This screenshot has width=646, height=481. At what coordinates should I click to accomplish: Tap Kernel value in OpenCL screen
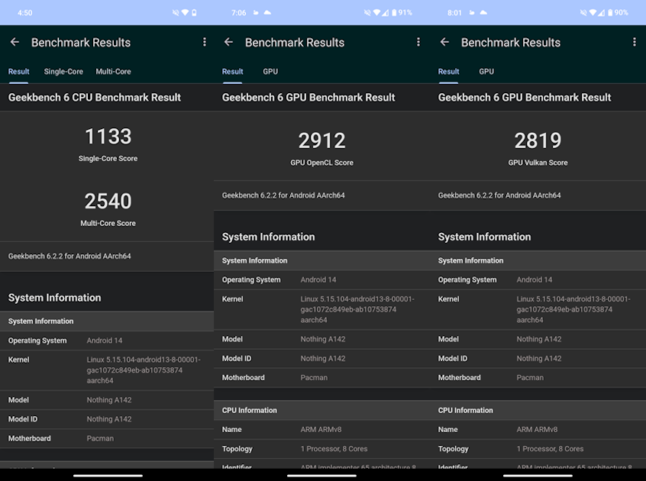coord(357,309)
